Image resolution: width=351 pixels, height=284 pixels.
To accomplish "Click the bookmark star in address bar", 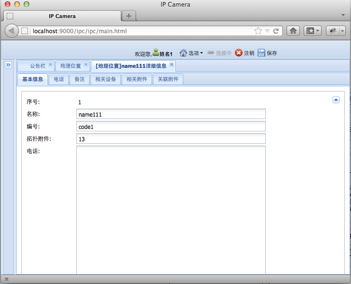I will tap(258, 31).
